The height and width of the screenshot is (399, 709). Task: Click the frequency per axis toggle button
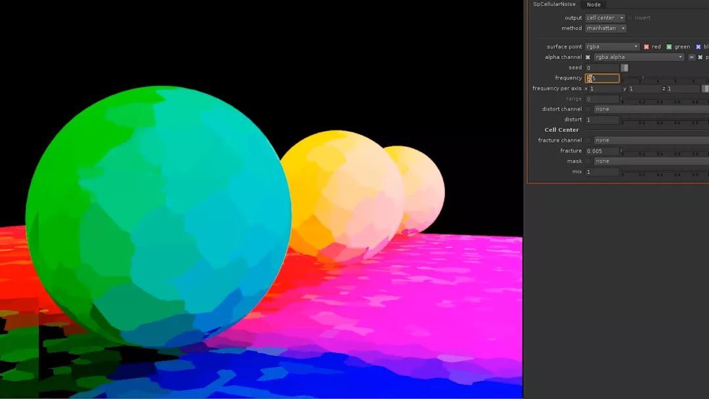tap(705, 89)
